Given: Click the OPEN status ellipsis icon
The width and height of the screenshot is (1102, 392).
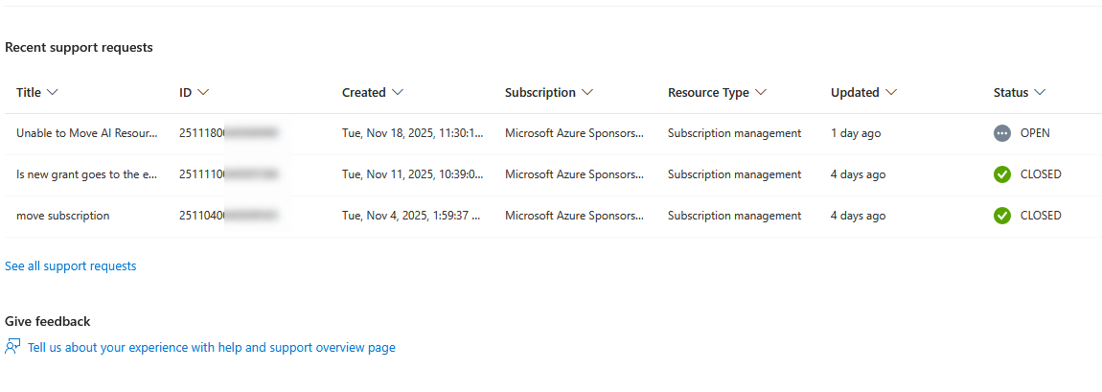Looking at the screenshot, I should click(x=1002, y=133).
